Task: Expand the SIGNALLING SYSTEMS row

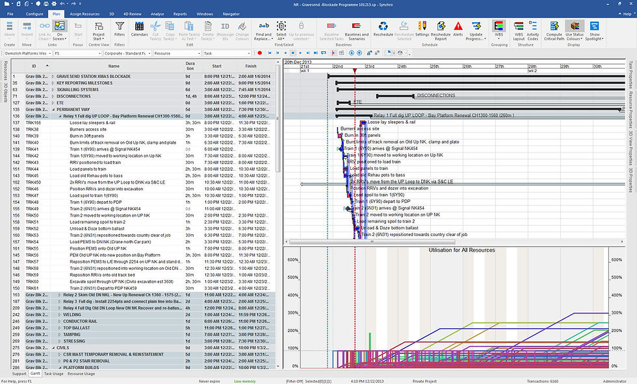Action: pyautogui.click(x=53, y=90)
